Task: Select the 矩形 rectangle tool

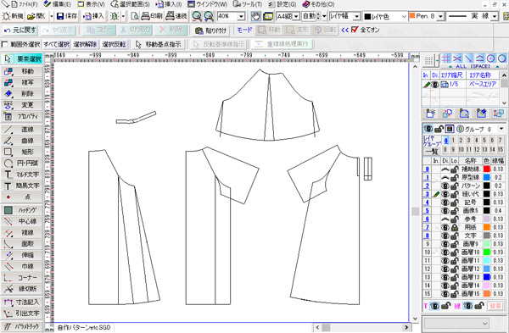Action: click(x=22, y=152)
